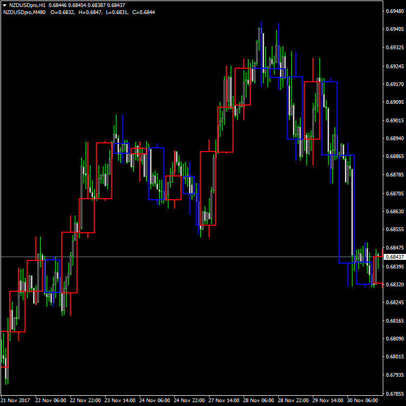Click the 24 Nov 06:00 time label
The width and height of the screenshot is (406, 406).
click(x=155, y=400)
